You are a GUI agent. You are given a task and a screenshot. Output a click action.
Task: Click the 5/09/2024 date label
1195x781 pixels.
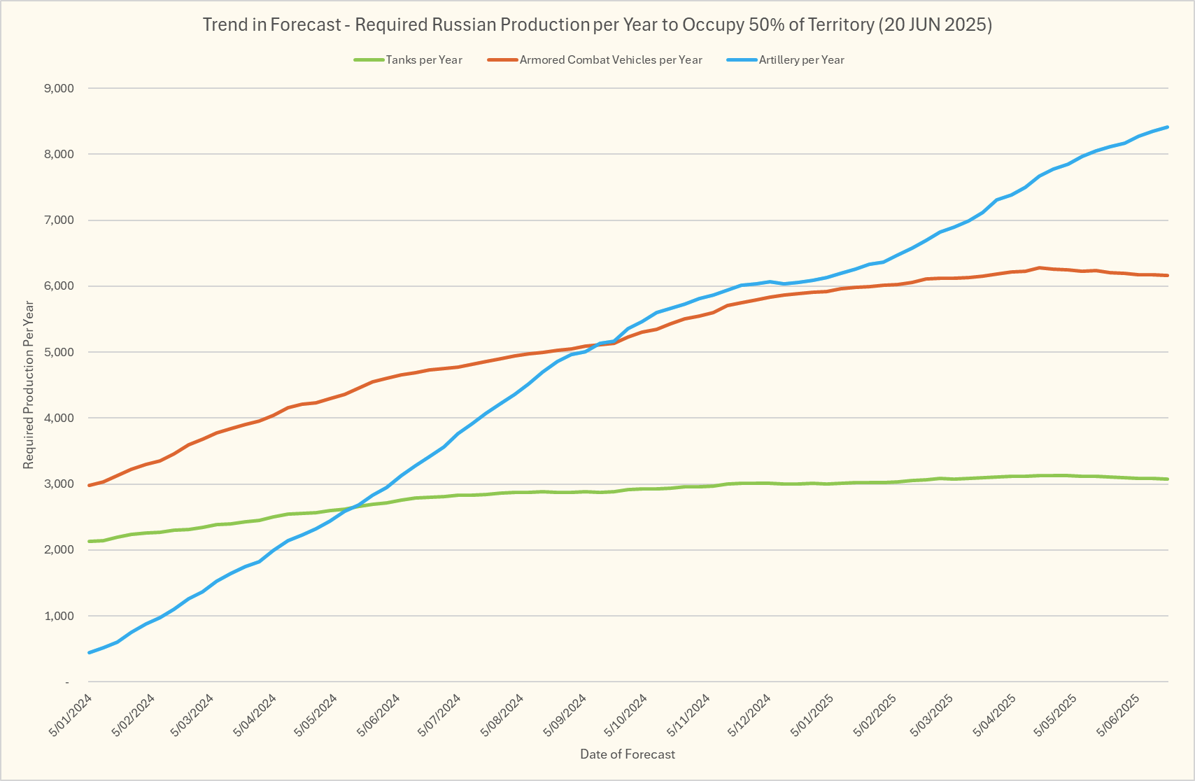(x=565, y=715)
